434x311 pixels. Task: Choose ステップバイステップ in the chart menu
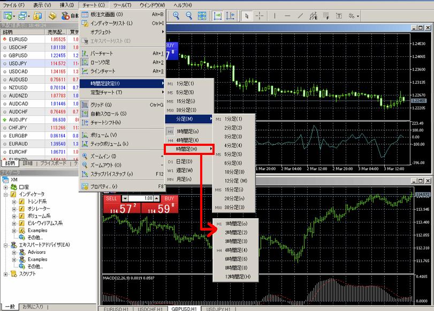coord(123,174)
